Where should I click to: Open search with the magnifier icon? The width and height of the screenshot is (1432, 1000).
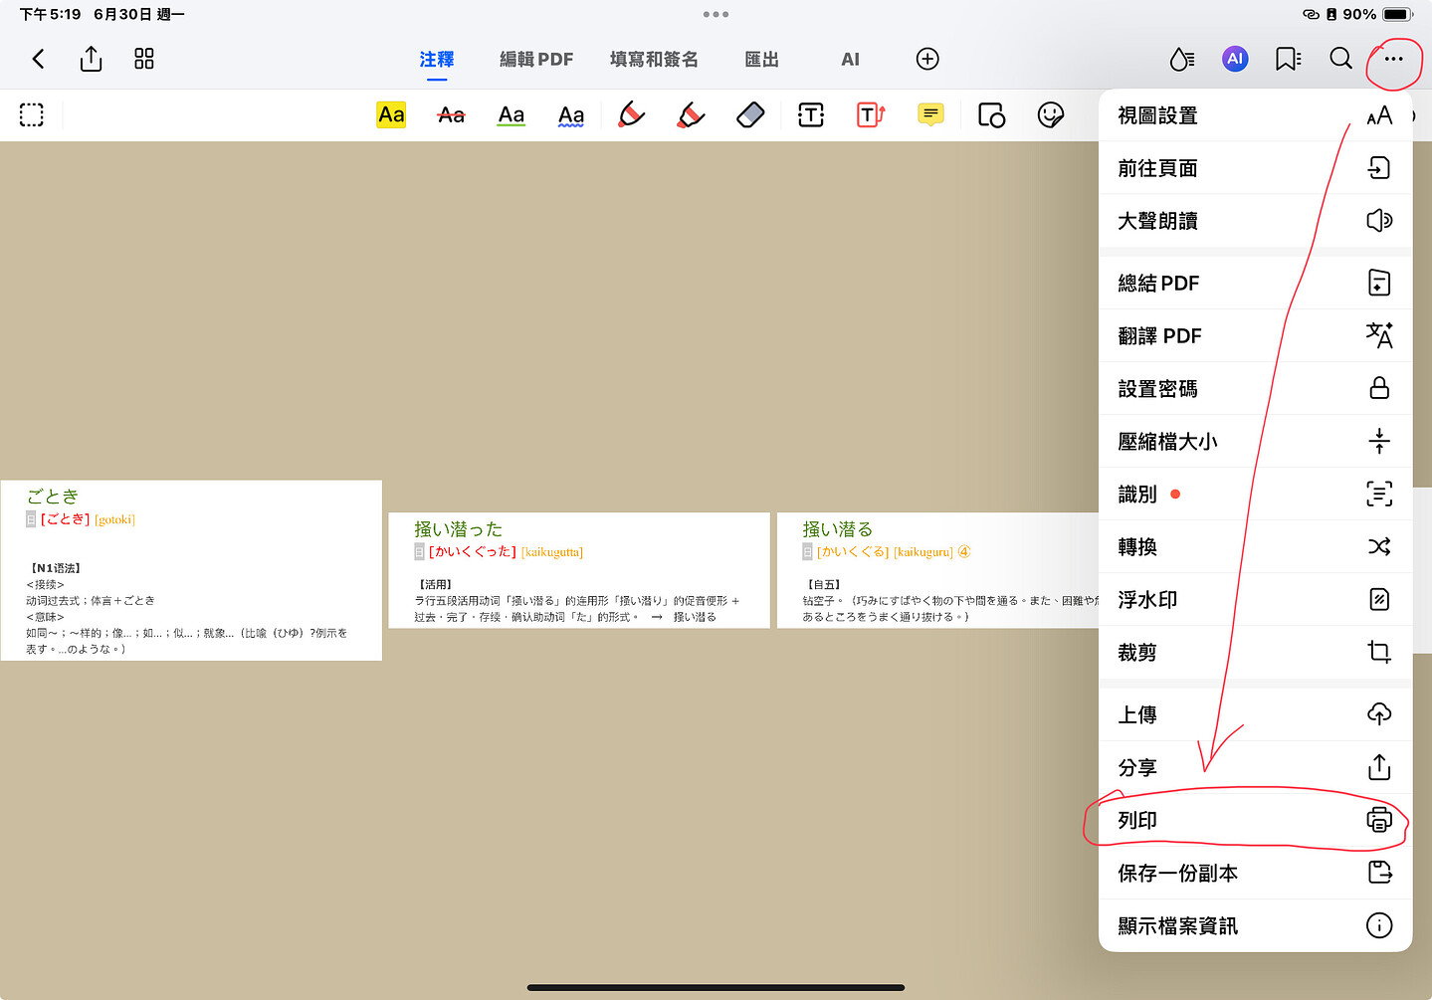[x=1340, y=59]
